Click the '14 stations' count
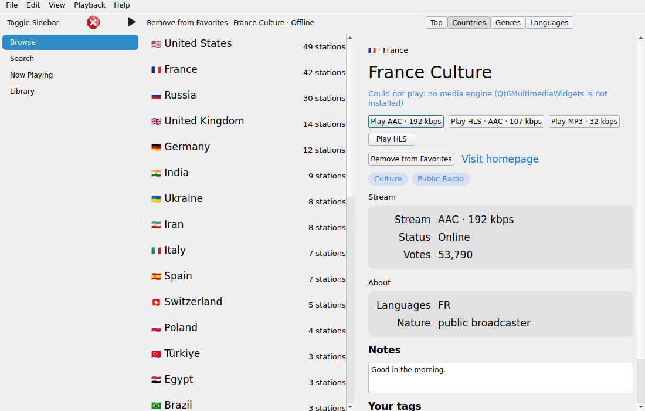 (x=324, y=124)
